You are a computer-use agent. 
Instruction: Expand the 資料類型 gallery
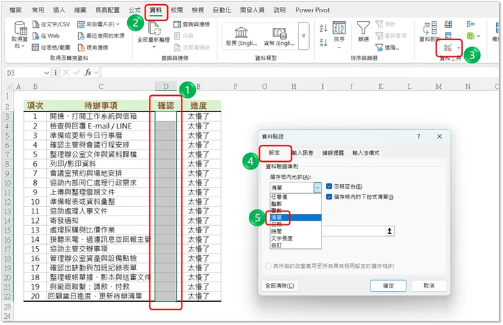click(304, 36)
